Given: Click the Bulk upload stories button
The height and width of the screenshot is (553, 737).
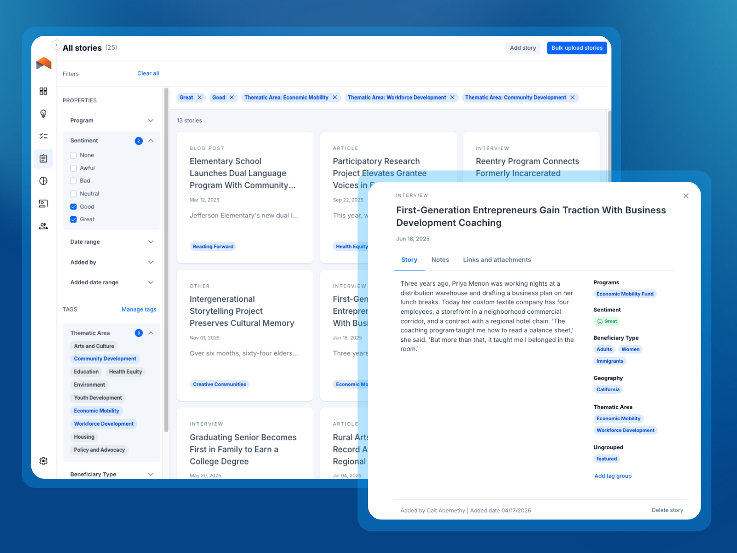Looking at the screenshot, I should [x=577, y=48].
